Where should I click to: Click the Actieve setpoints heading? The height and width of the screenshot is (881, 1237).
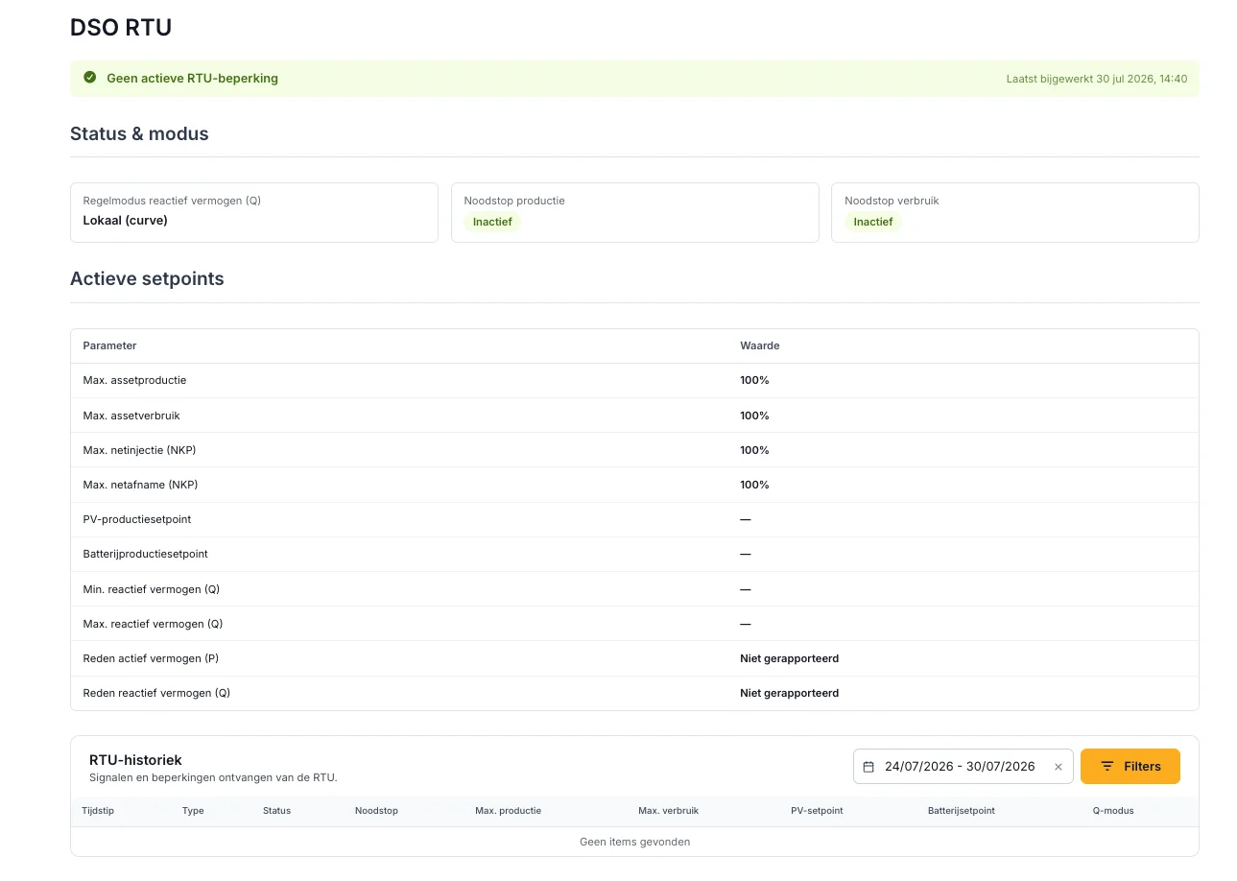coord(147,279)
